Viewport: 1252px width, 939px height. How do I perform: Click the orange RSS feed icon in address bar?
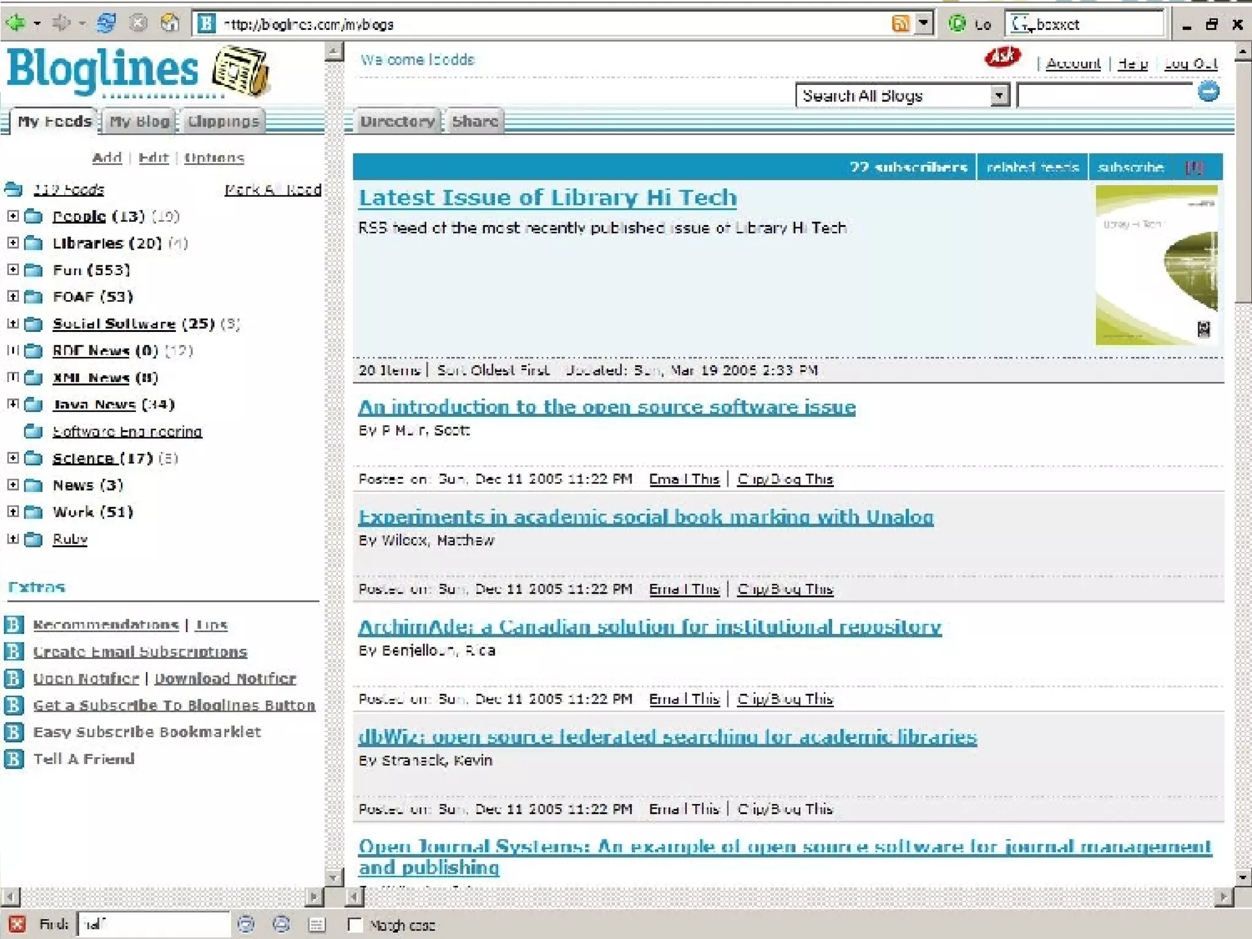tap(900, 24)
